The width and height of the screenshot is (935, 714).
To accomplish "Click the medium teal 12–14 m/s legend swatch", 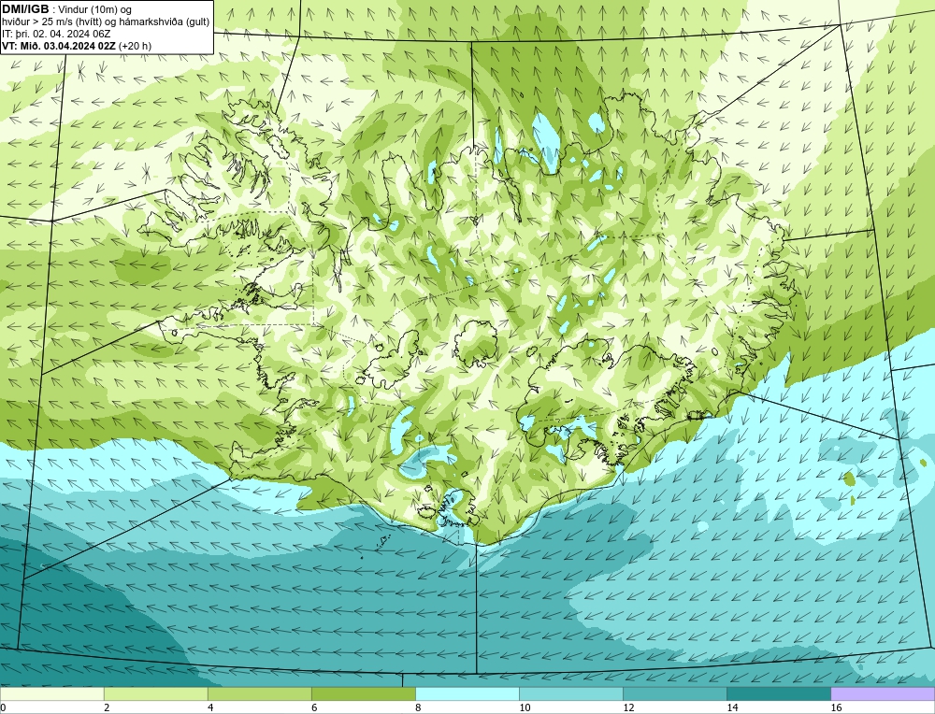I will [674, 693].
